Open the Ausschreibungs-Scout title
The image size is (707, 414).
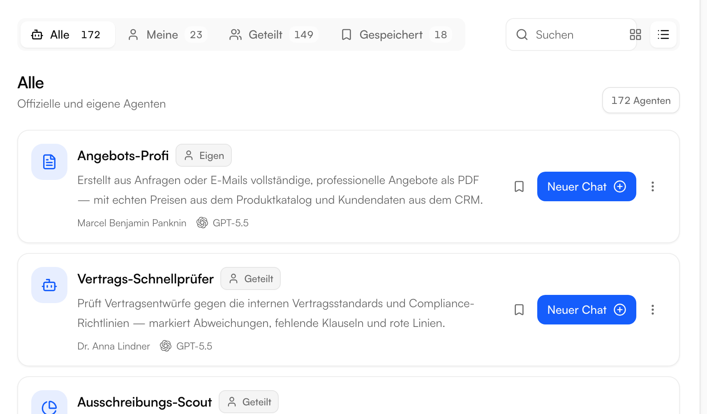145,402
